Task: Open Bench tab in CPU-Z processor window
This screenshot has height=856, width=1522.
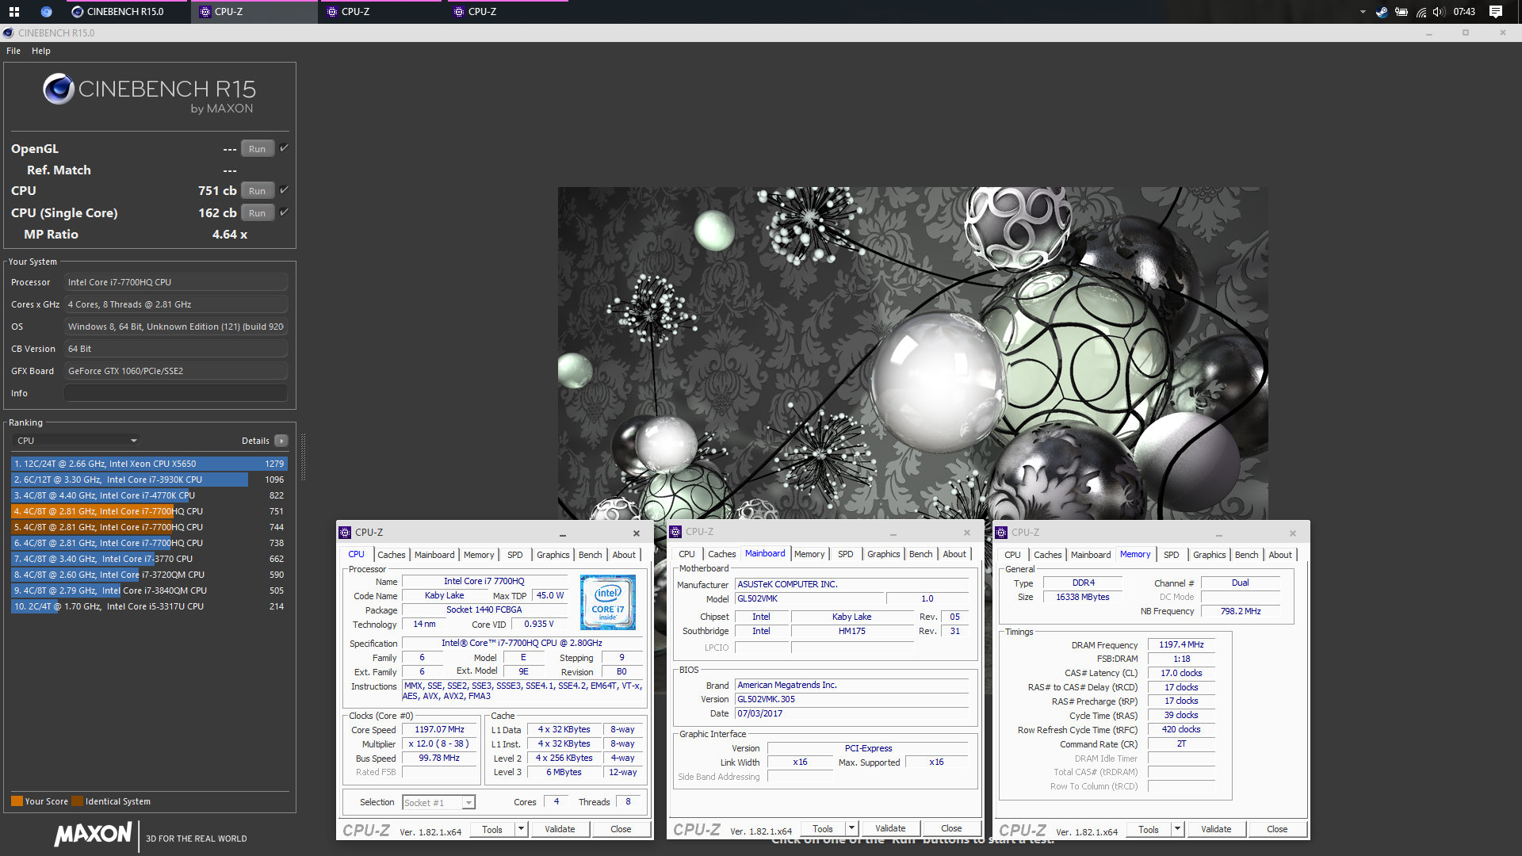Action: point(591,555)
